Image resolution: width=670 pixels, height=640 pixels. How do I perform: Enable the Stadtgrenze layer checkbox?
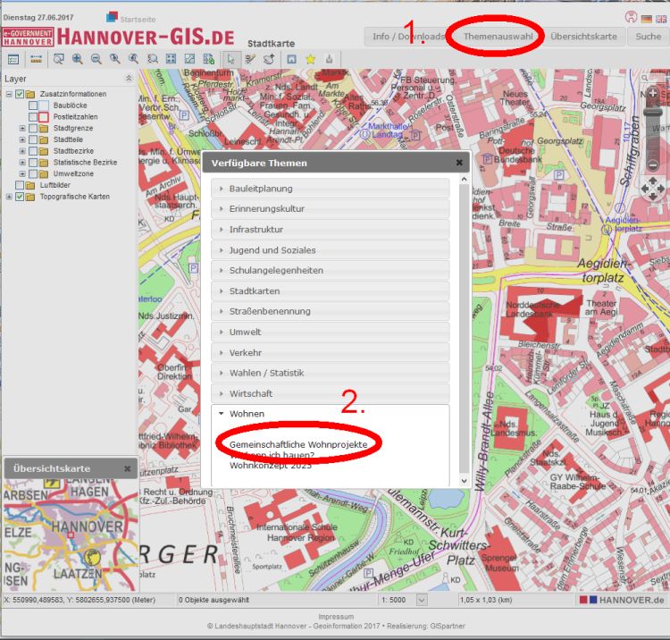[33, 128]
